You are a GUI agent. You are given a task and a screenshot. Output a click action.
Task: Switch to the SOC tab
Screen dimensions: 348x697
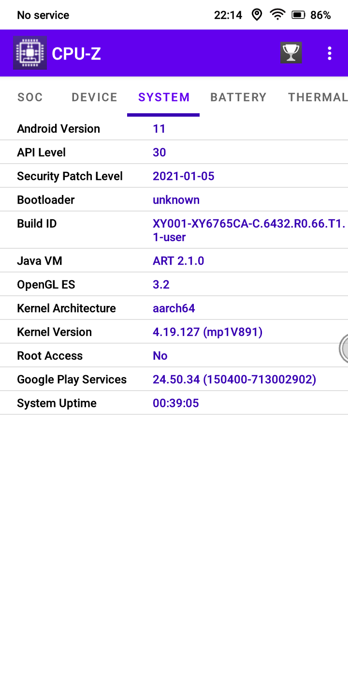point(30,97)
